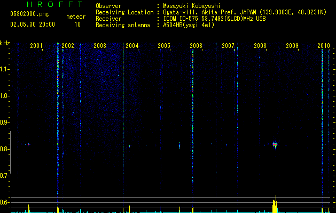Click the kHz axis unit label
This screenshot has height=213, width=336.
(x=5, y=43)
